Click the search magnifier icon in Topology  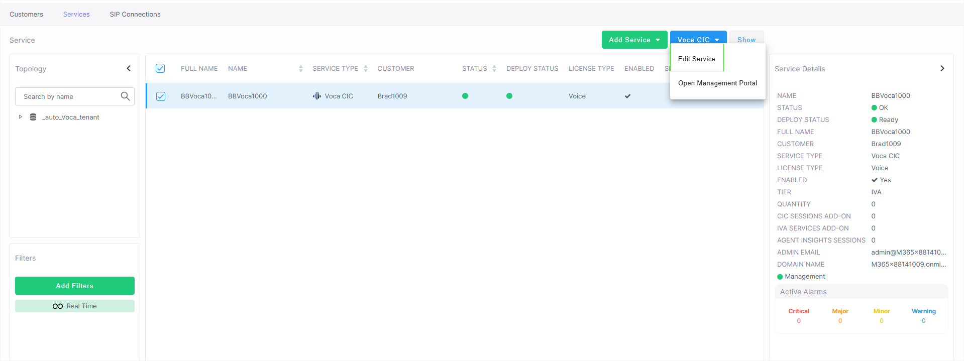[x=125, y=96]
